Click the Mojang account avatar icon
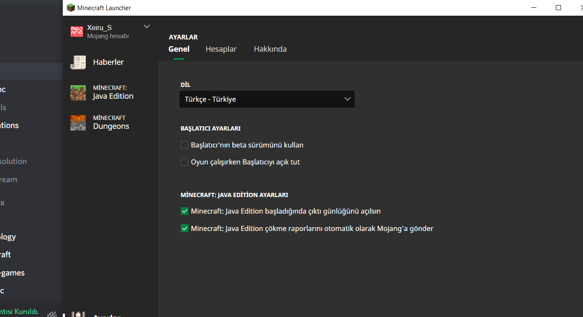583x317 pixels. point(77,31)
